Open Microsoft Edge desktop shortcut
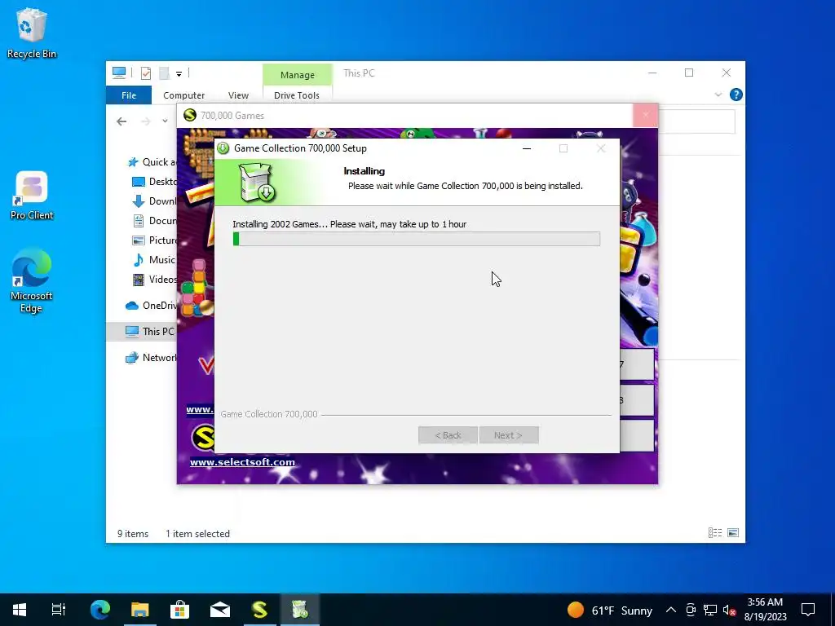 point(32,280)
